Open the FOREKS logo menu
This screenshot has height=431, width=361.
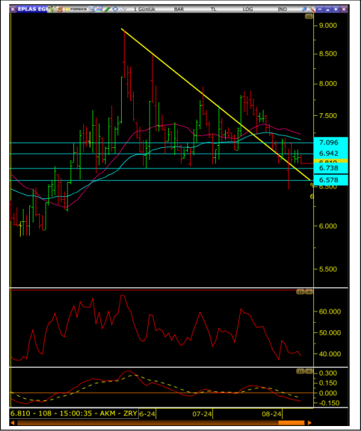75,9
